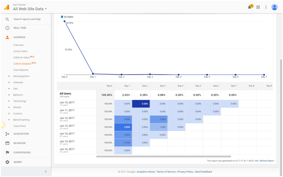Click the 3.85% cell for Jun 13, 2017
Image resolution: width=283 pixels, height=177 pixels.
tap(123, 127)
